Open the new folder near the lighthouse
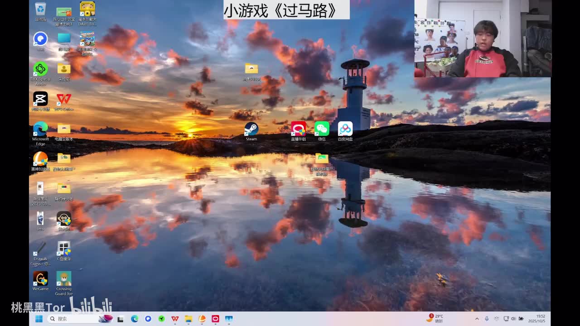The image size is (580, 326). click(251, 71)
